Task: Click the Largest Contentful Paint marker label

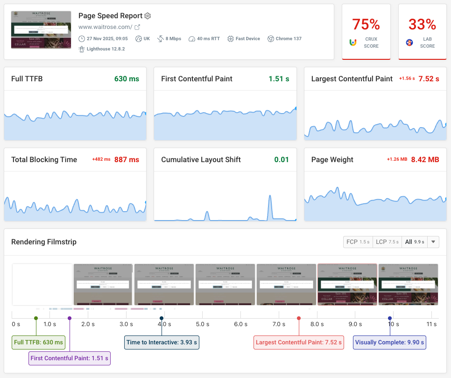Action: [x=299, y=342]
